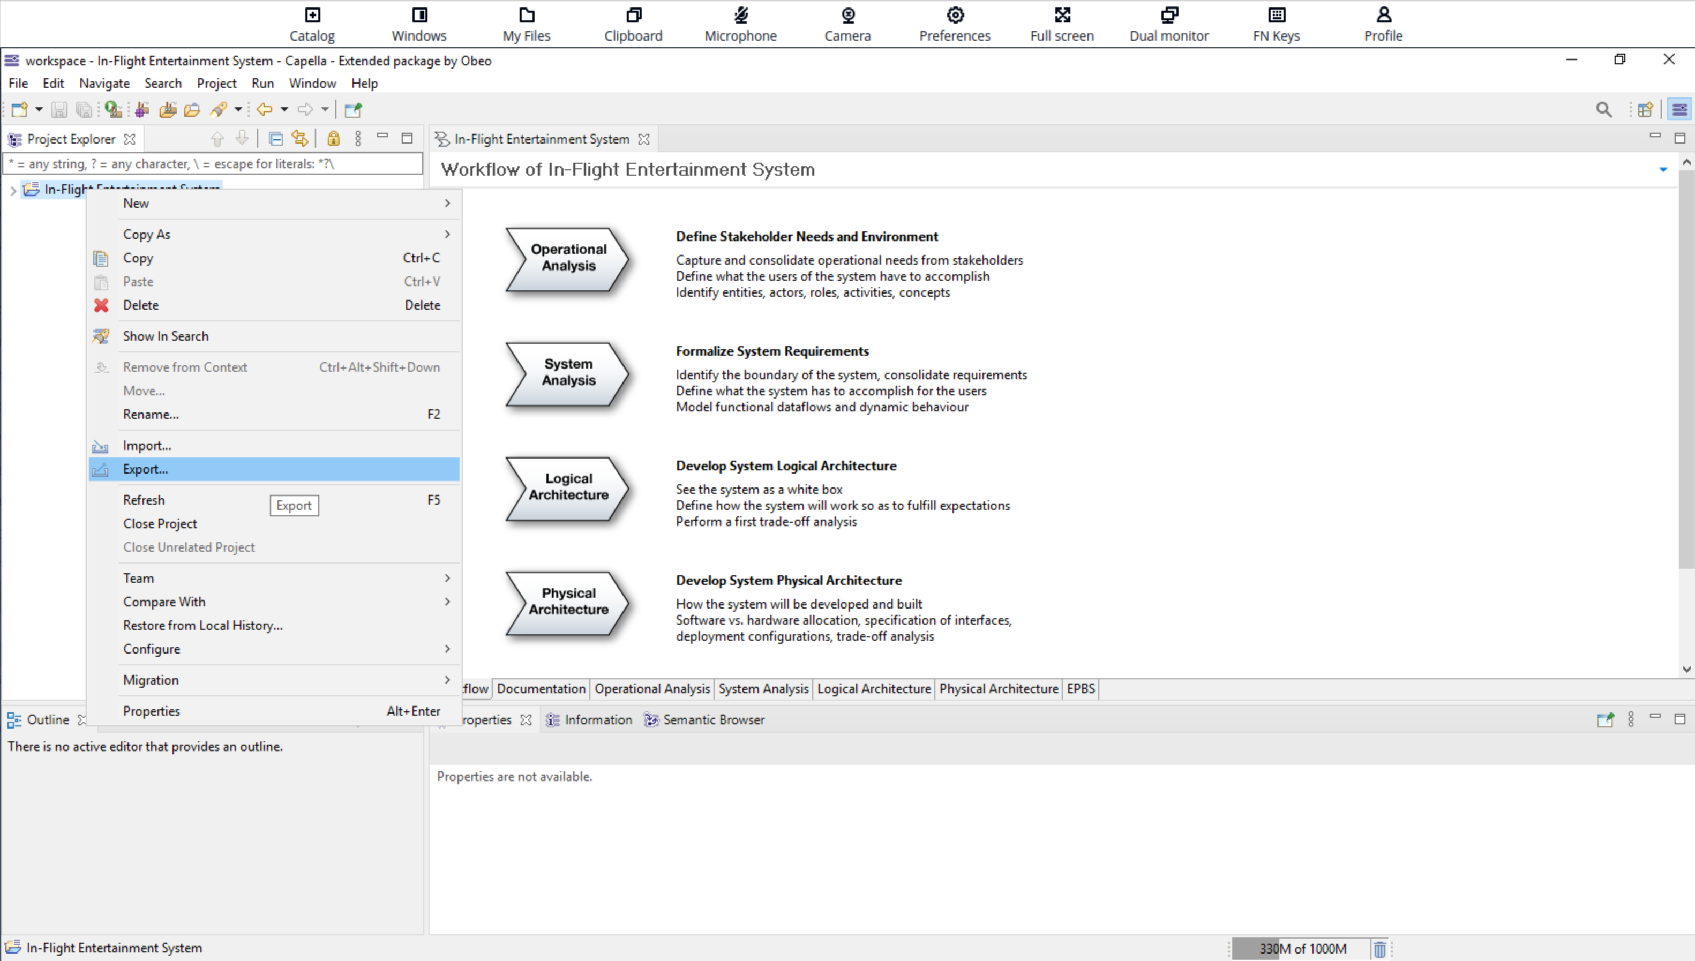This screenshot has height=961, width=1695.
Task: Switch to Logical Architecture tab
Action: tap(874, 688)
